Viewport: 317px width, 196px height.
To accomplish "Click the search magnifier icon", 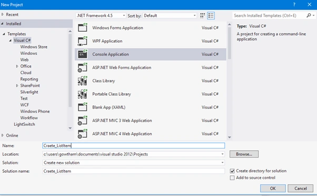I will click(309, 15).
